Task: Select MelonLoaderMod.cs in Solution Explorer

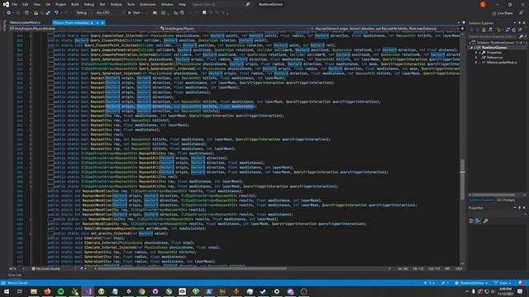Action: (502, 63)
